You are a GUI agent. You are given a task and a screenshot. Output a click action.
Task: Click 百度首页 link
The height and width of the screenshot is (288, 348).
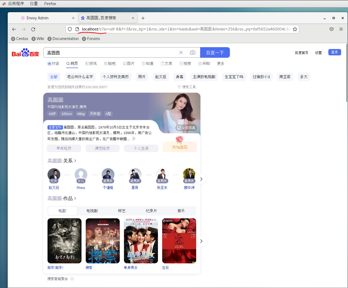(x=302, y=53)
